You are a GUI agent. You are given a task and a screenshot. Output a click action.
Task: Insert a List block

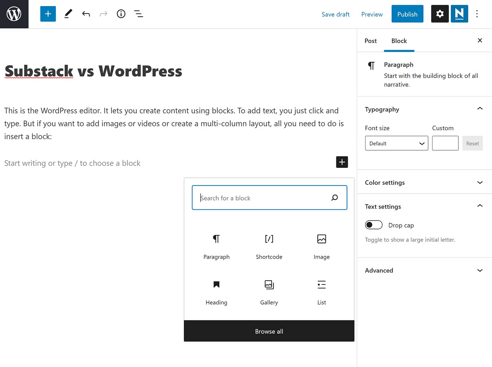(322, 293)
